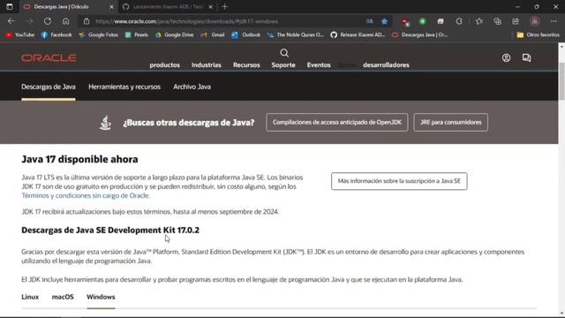Click the scrollbar down arrow
Image resolution: width=565 pixels, height=318 pixels.
pos(561,314)
